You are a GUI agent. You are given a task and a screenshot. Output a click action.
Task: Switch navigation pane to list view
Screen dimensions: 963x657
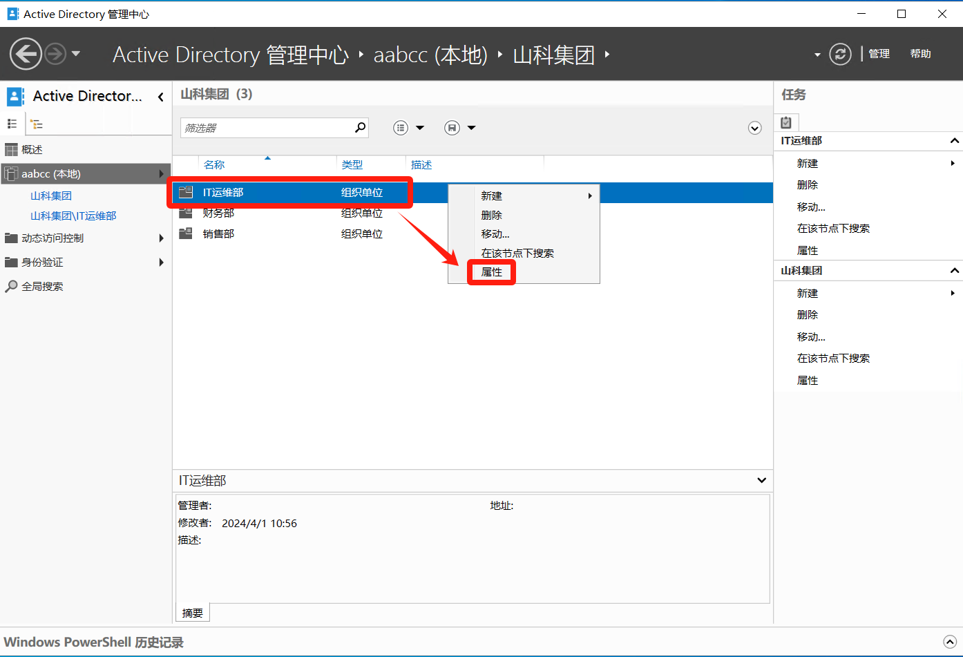12,124
